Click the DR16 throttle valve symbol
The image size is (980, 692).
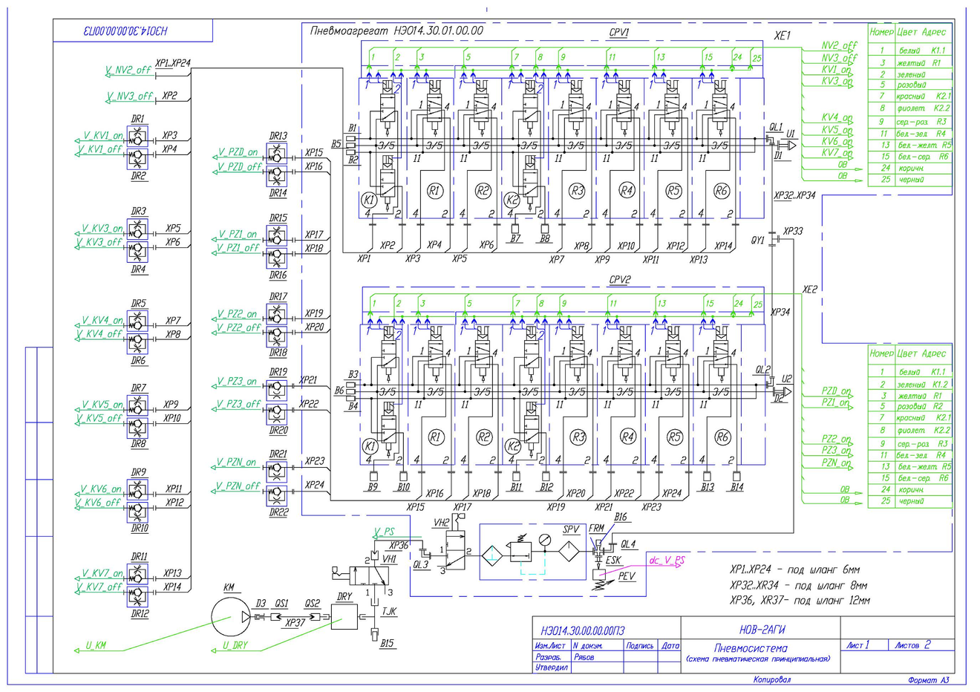277,257
